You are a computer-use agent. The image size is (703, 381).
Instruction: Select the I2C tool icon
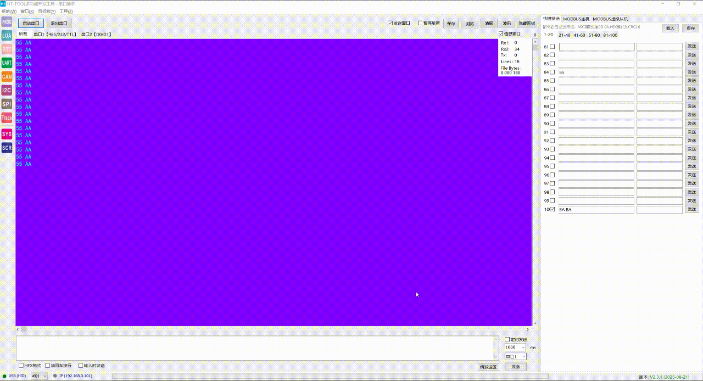click(x=7, y=89)
